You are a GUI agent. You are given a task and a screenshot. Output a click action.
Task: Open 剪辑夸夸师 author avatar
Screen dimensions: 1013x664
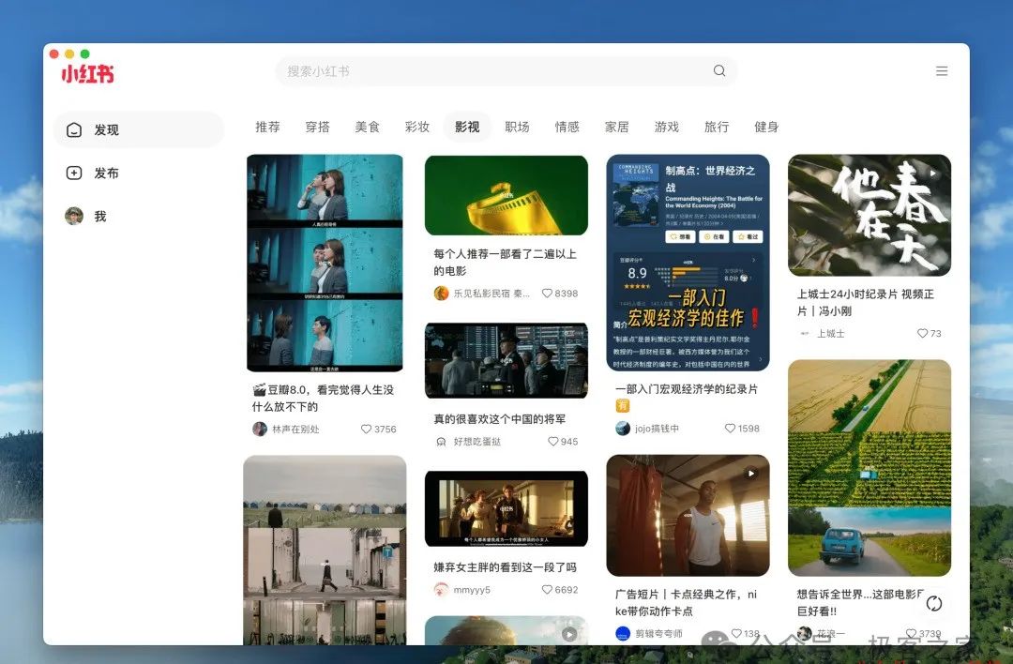pyautogui.click(x=623, y=634)
